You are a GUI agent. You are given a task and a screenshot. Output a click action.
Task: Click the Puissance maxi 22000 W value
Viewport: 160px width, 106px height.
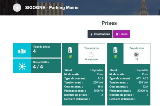[143, 91]
